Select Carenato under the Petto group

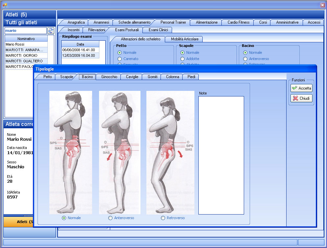click(x=120, y=59)
